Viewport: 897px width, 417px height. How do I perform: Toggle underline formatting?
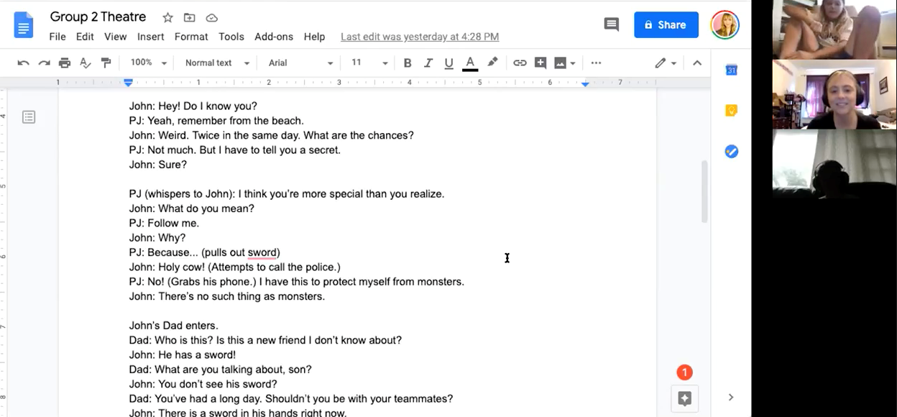pyautogui.click(x=448, y=63)
